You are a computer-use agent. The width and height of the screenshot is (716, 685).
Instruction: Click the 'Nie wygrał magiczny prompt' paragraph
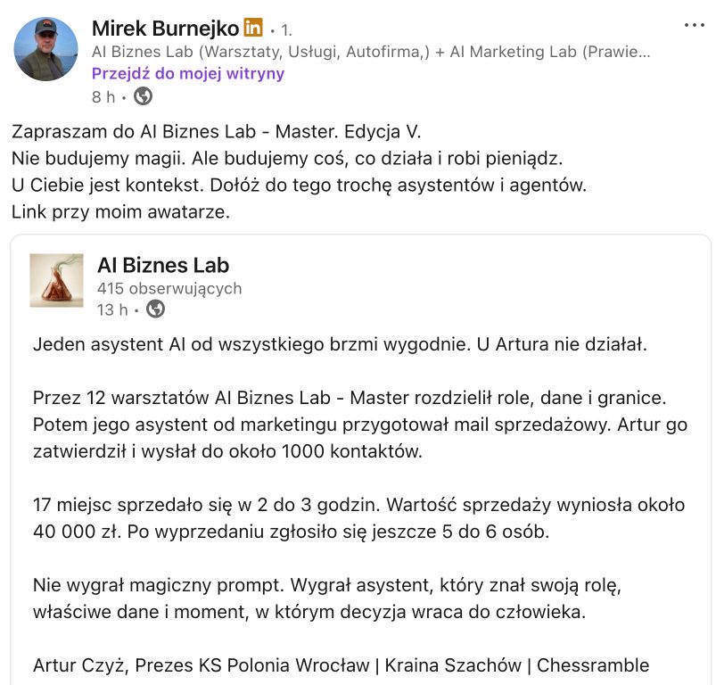pyautogui.click(x=327, y=598)
